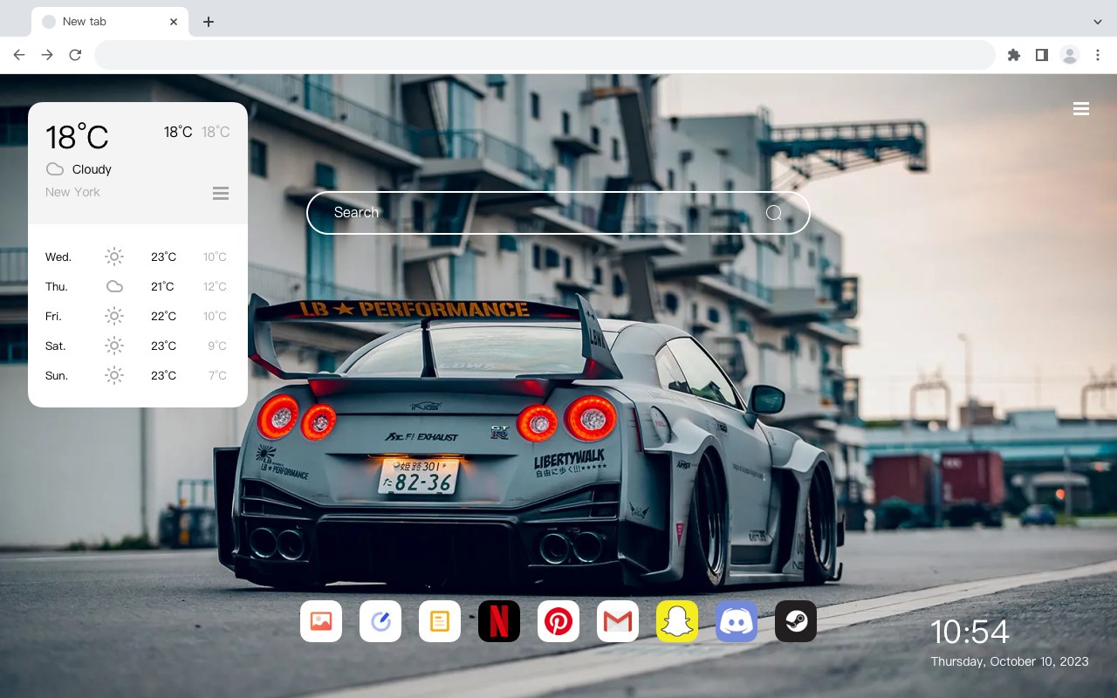The height and width of the screenshot is (698, 1117).
Task: Open Chrome extensions puzzle icon
Action: click(x=1013, y=55)
